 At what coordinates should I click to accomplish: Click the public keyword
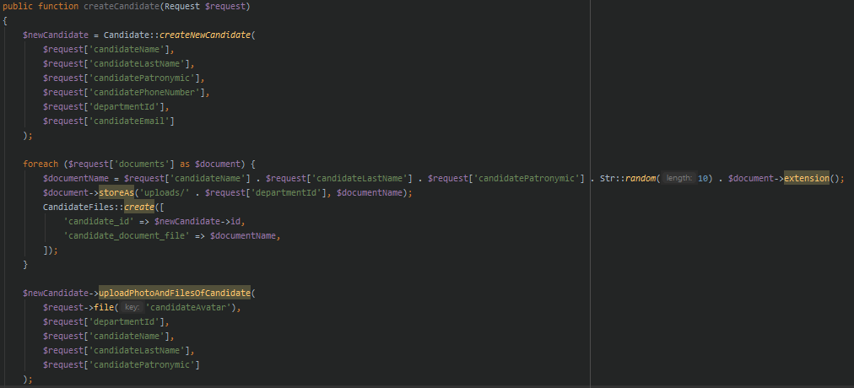click(x=18, y=7)
